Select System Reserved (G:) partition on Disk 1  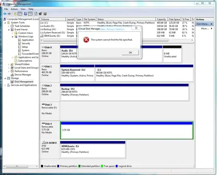coord(78,73)
